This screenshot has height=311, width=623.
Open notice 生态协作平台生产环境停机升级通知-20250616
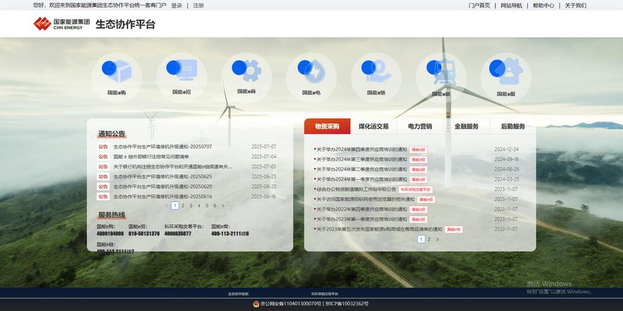pyautogui.click(x=163, y=197)
